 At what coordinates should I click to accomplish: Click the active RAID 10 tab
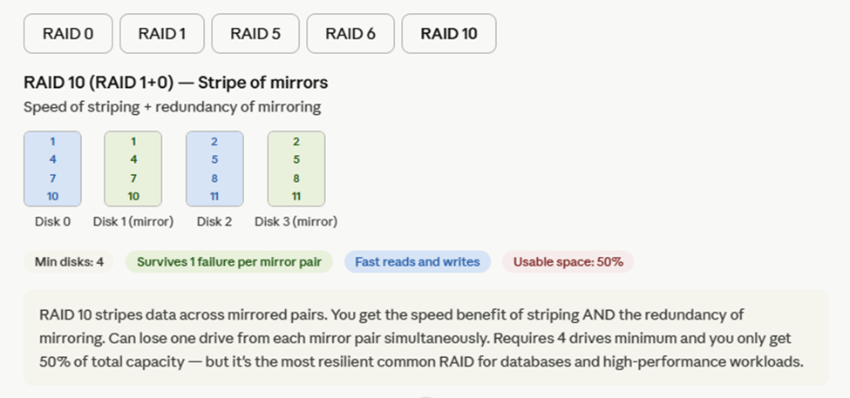(449, 34)
